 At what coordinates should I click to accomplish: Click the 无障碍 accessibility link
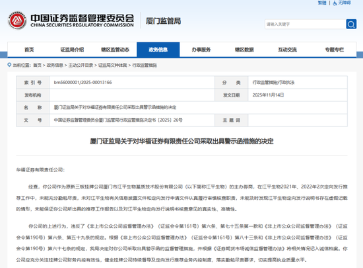[345, 3]
